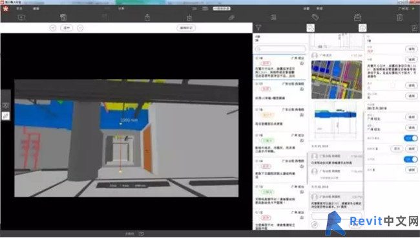Screen dimensions: 420x238
Task: Click the next viewpoint circle arrow button
Action: pos(80,28)
